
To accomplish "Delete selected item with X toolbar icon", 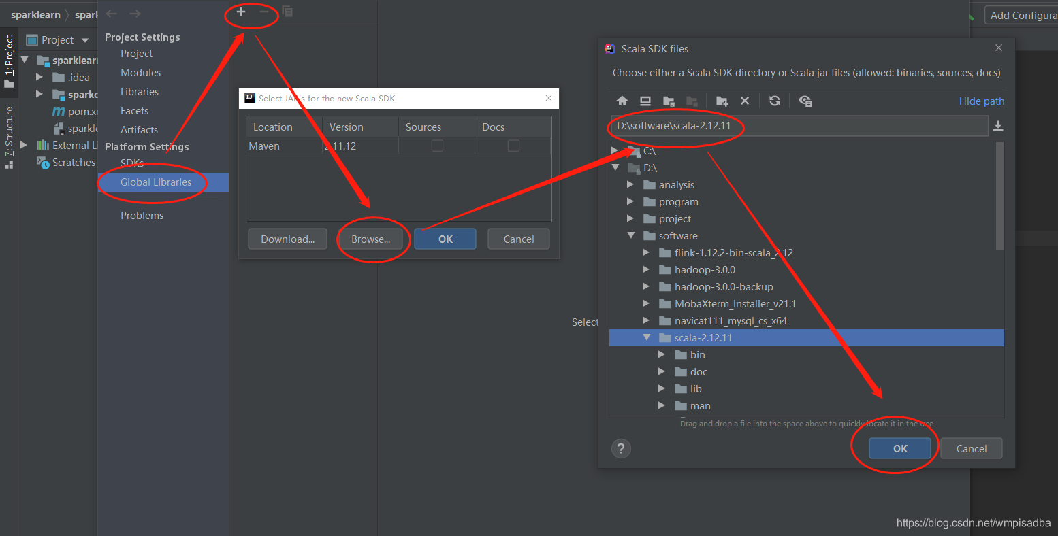I will coord(745,101).
